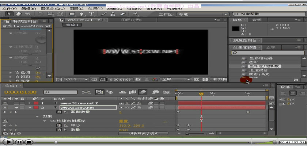Open the 文件(F) menu
The image size is (307, 146).
[10, 9]
